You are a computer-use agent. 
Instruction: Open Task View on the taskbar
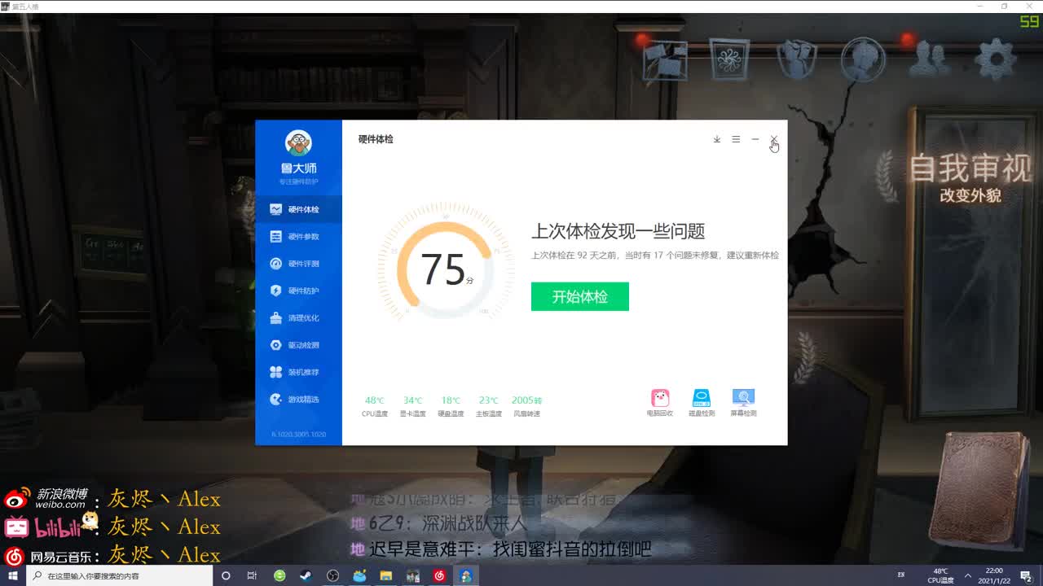tap(253, 575)
